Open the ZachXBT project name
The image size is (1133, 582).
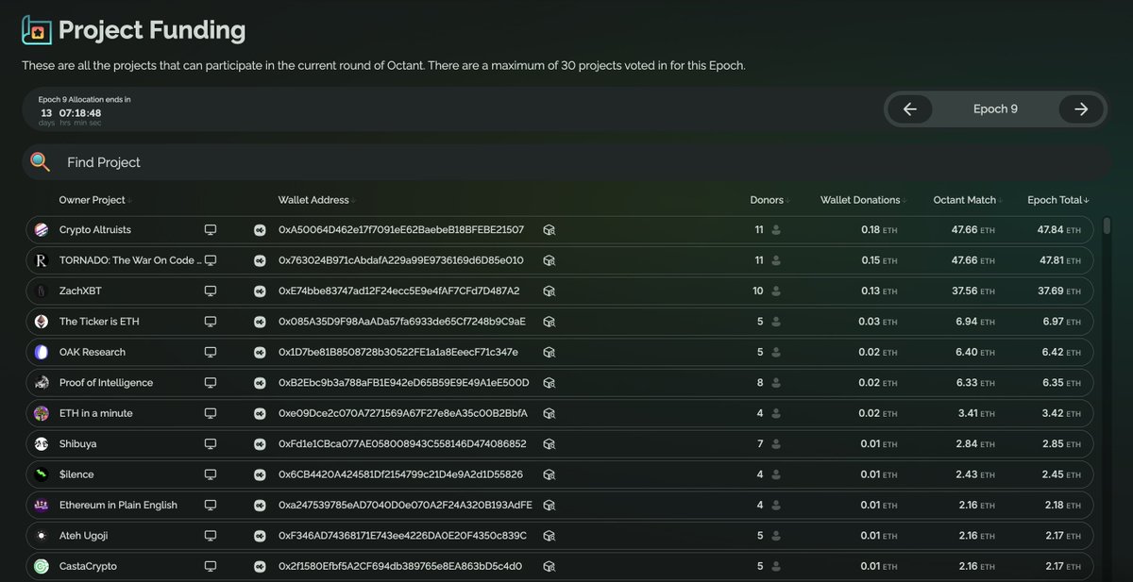[79, 291]
